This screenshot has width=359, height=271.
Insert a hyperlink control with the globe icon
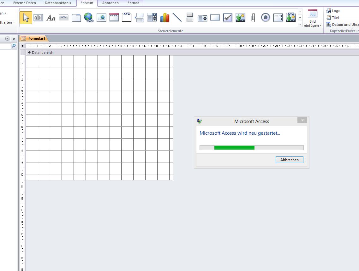tap(89, 18)
